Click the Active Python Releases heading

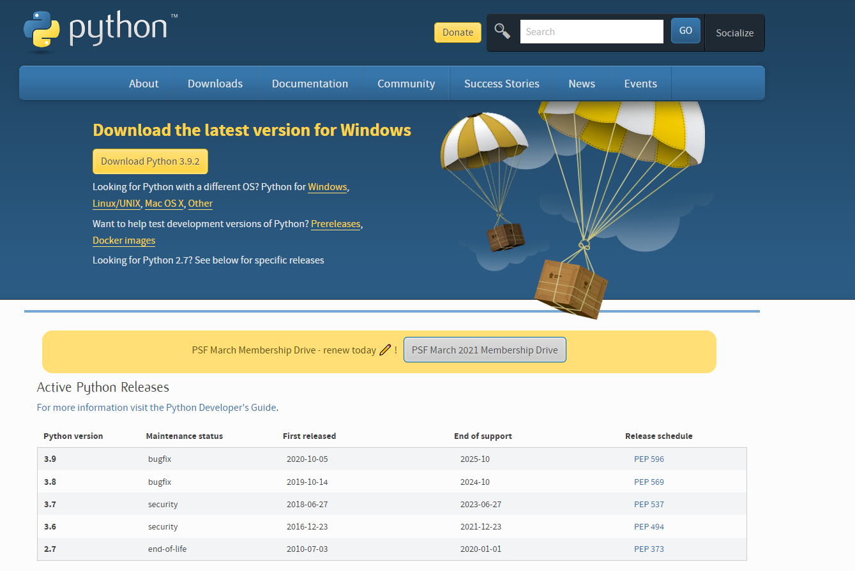click(103, 387)
